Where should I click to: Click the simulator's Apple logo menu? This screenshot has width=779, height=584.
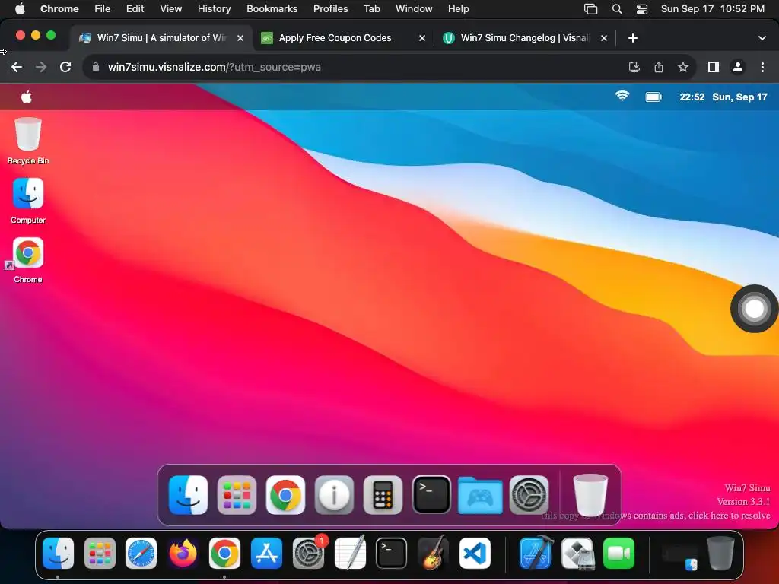27,97
